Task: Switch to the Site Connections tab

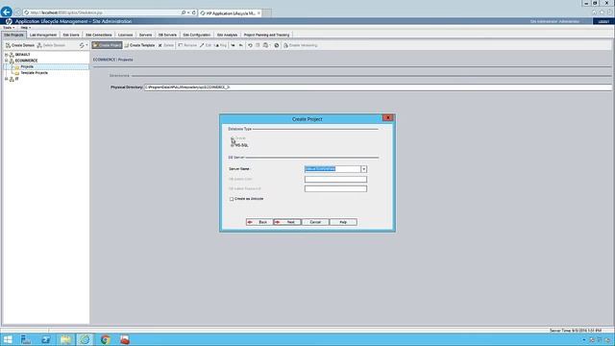Action: 99,35
